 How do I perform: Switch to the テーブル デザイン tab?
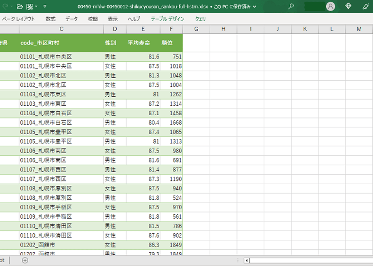tap(168, 19)
